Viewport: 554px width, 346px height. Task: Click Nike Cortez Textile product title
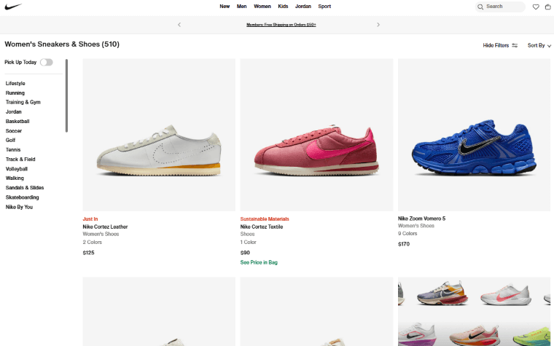pyautogui.click(x=262, y=227)
